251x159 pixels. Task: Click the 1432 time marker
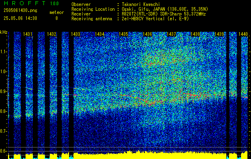click(52, 34)
